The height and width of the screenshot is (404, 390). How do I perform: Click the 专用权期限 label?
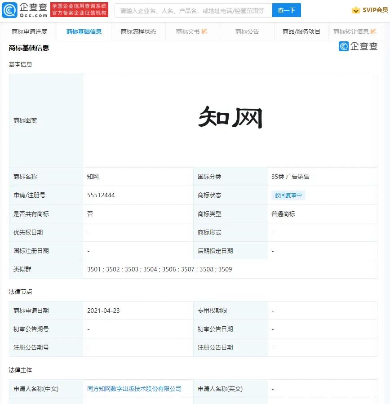[x=212, y=311]
